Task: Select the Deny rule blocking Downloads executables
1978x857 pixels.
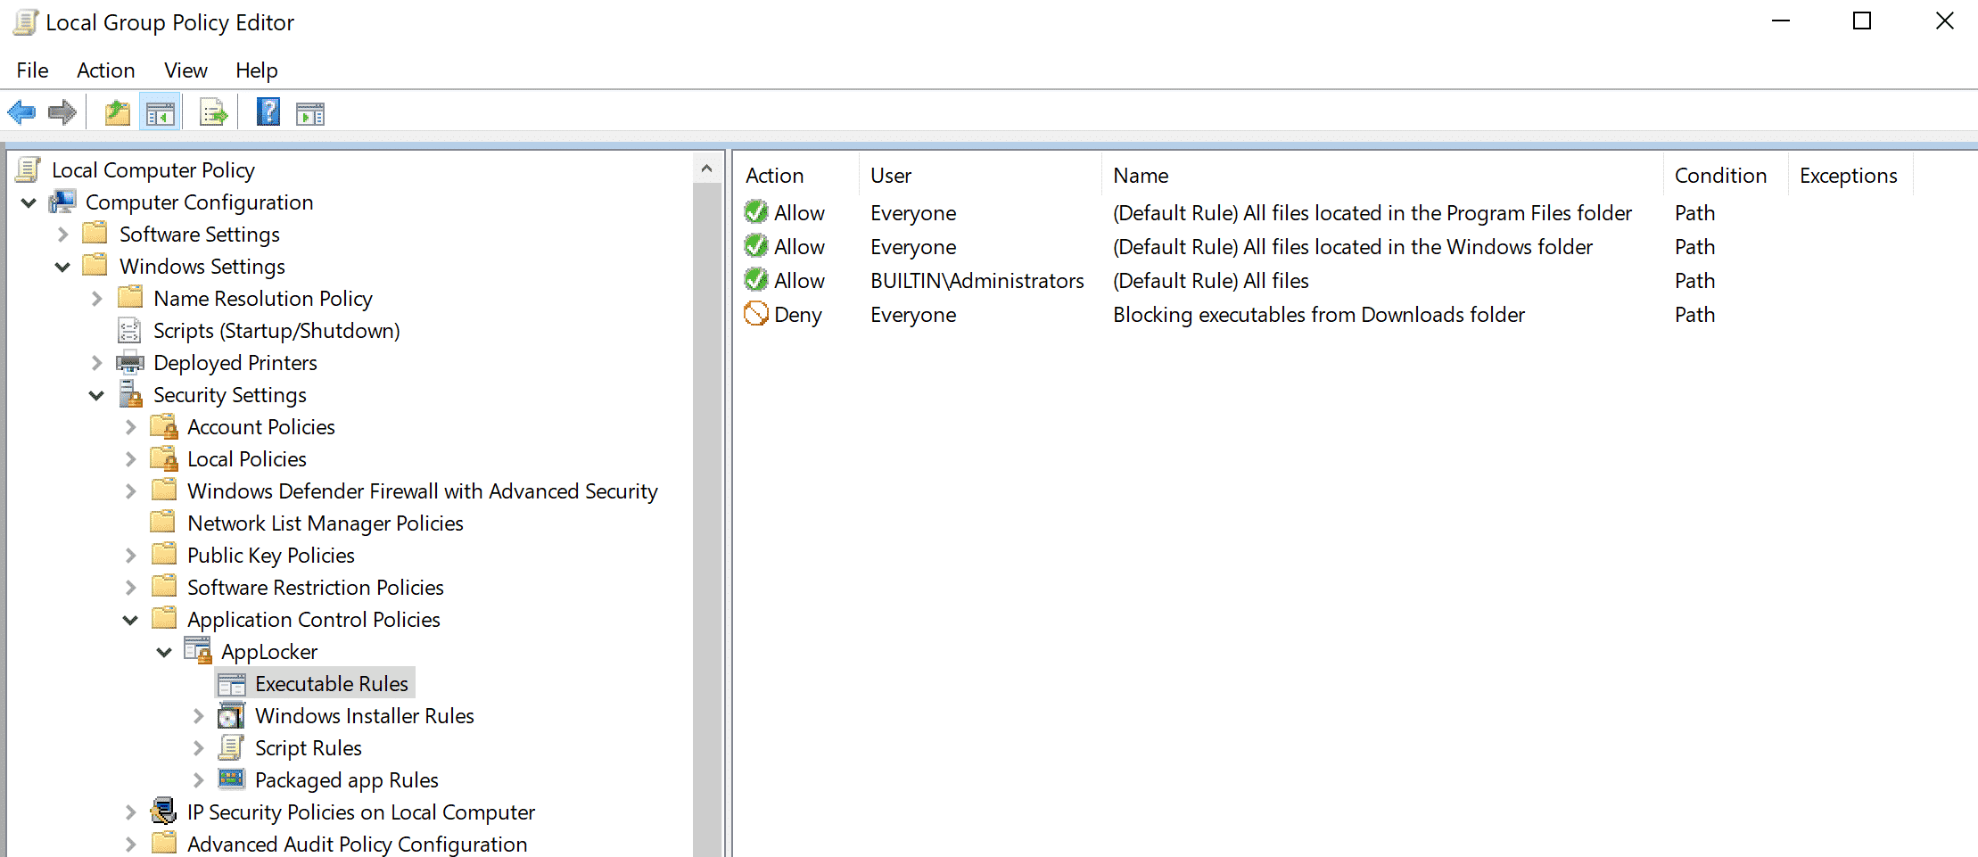Action: (1318, 315)
